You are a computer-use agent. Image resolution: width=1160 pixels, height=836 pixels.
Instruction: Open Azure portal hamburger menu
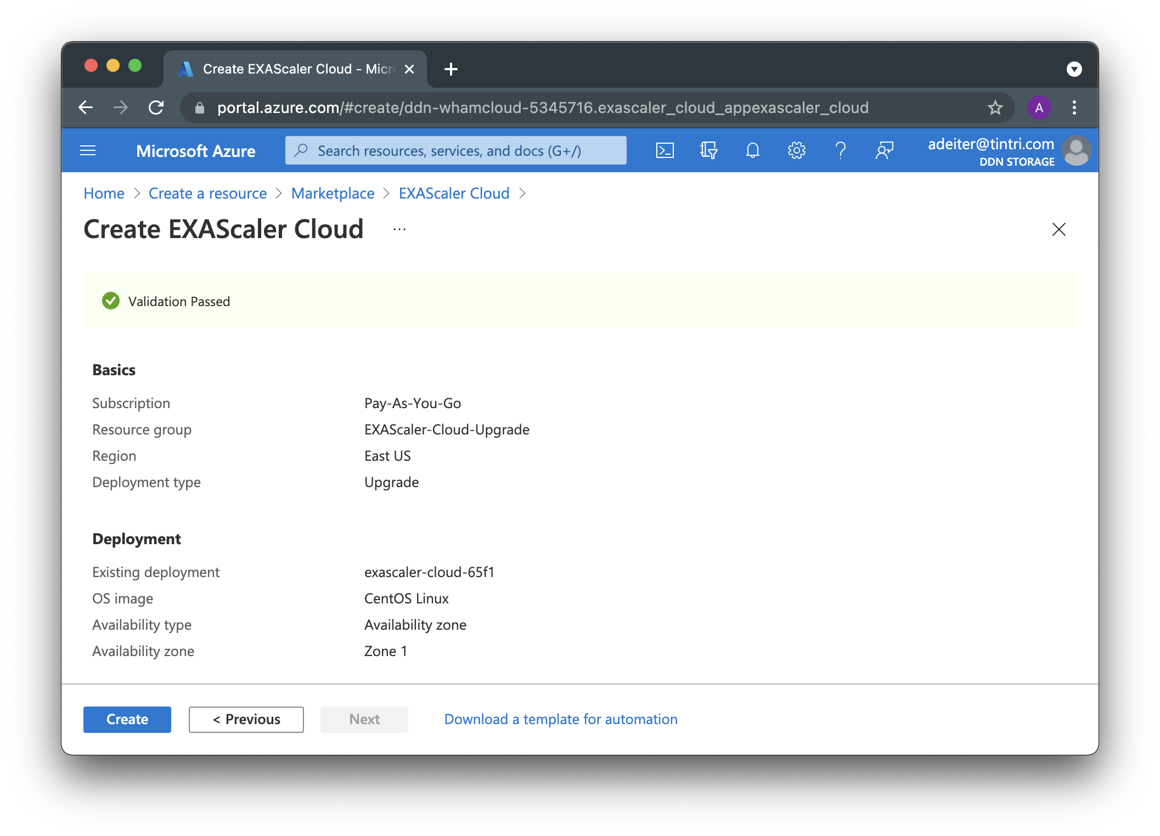[88, 150]
